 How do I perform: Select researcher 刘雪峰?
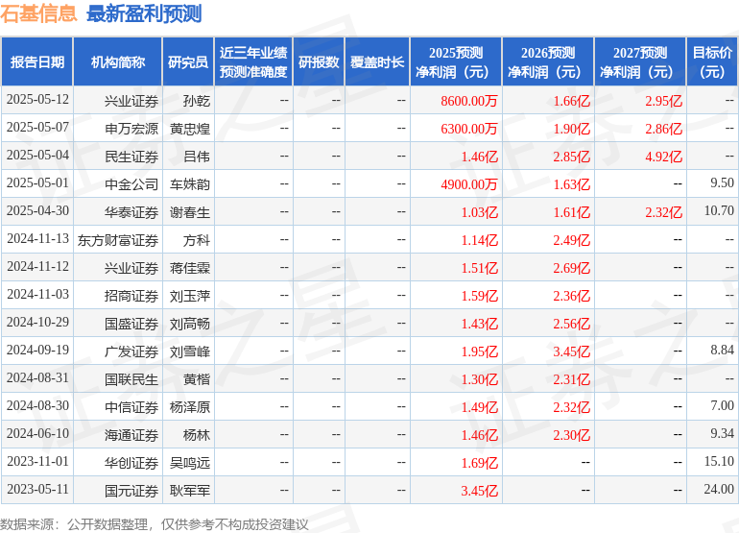point(190,351)
